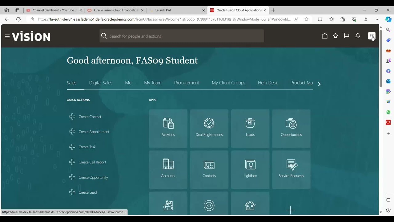
Task: Open the Accounts app tile
Action: click(x=168, y=170)
